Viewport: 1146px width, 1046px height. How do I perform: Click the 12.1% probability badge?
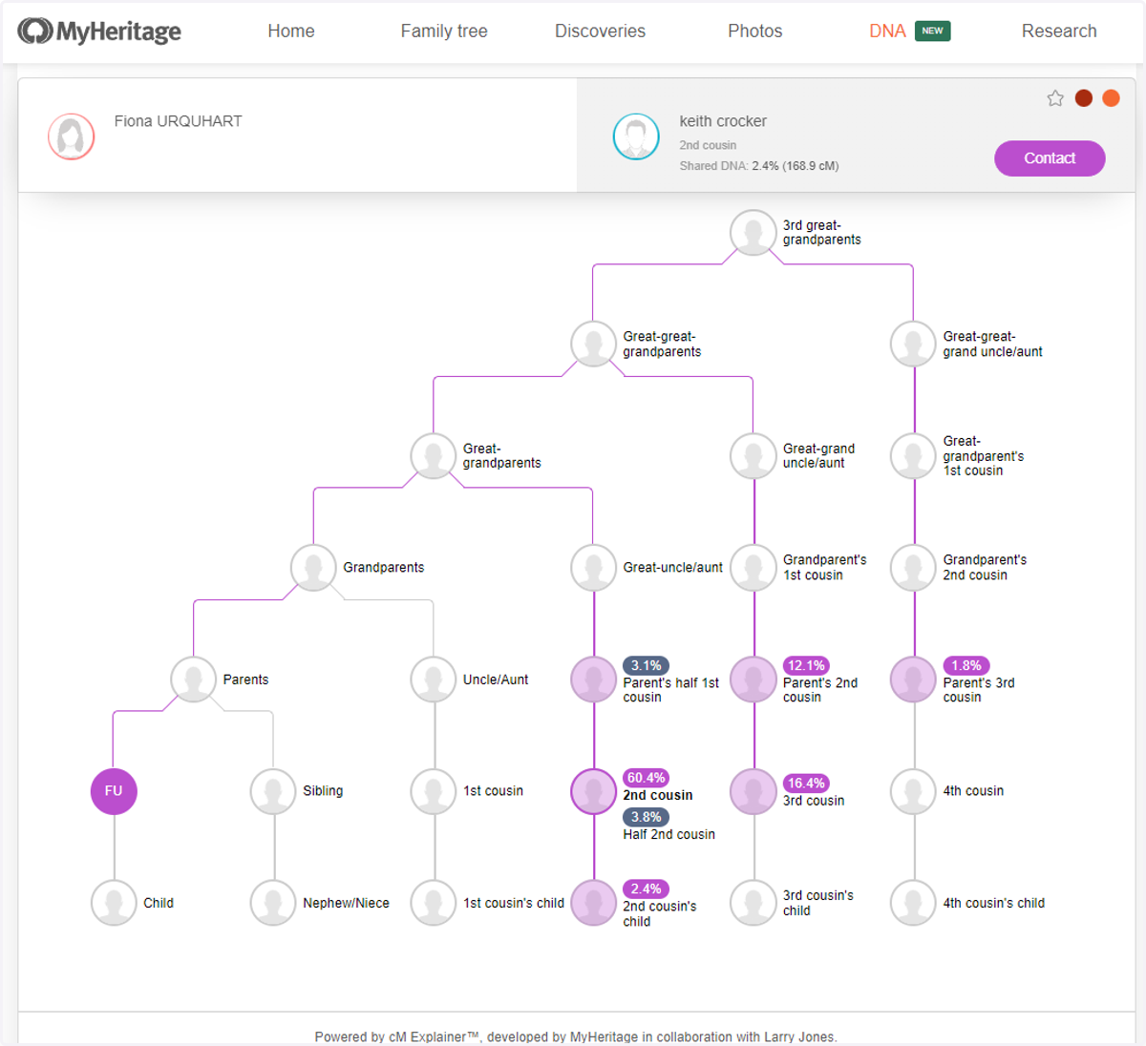pyautogui.click(x=806, y=666)
